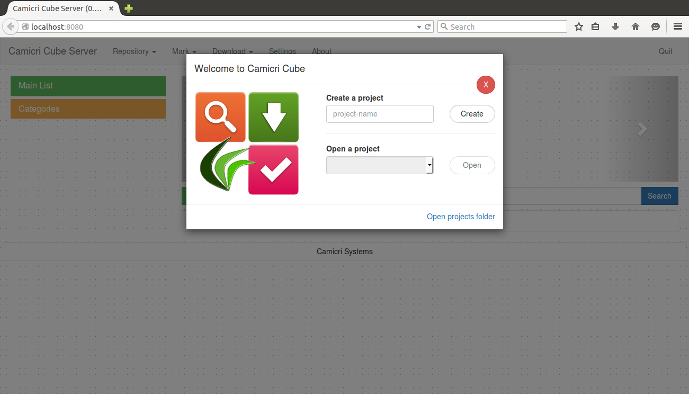Click the Welcome to Camicri Cube heading
The height and width of the screenshot is (394, 689).
click(249, 68)
